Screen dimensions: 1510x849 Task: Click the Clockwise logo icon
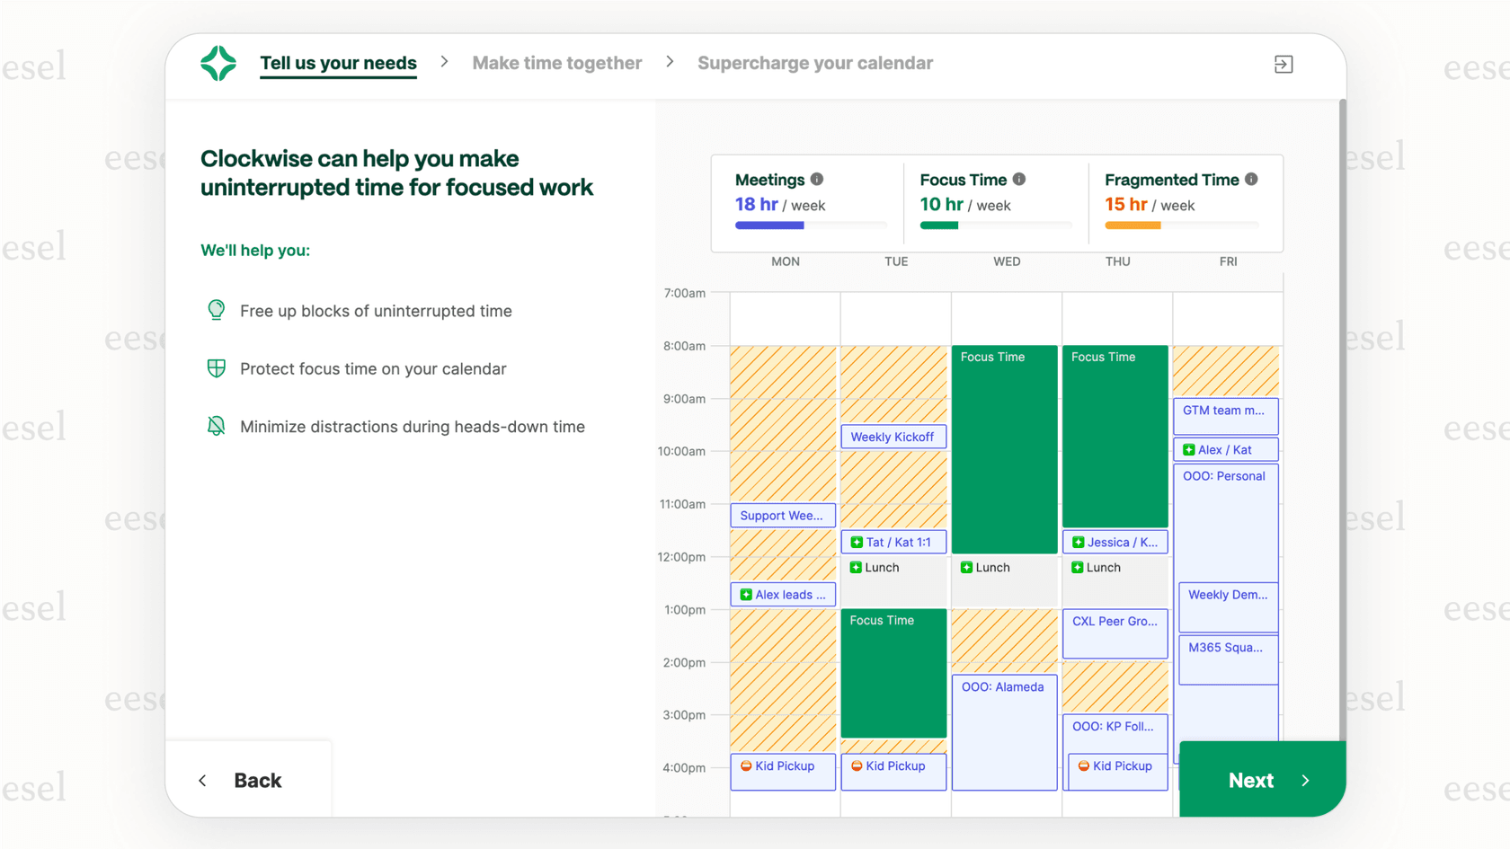[x=218, y=63]
